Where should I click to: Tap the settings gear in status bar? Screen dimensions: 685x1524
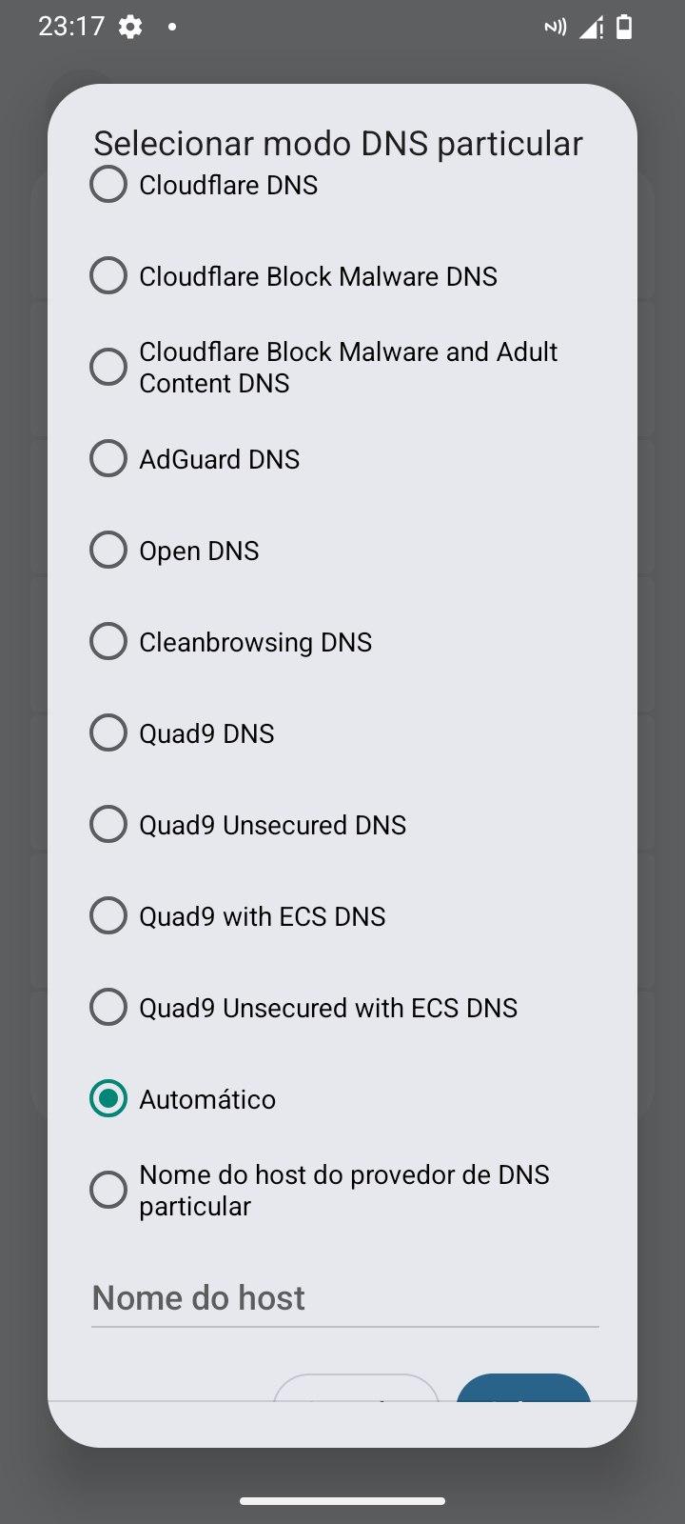click(130, 27)
